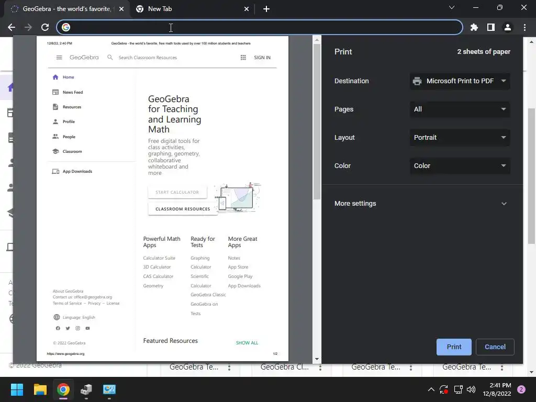Click SIGN IN in the preview page
The image size is (536, 402).
pyautogui.click(x=262, y=58)
